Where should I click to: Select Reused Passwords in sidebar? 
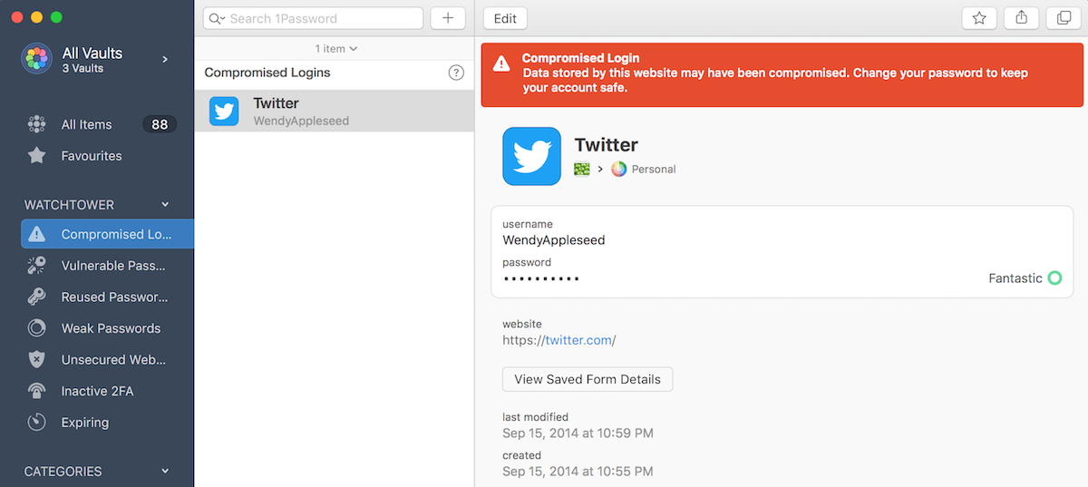click(x=107, y=297)
